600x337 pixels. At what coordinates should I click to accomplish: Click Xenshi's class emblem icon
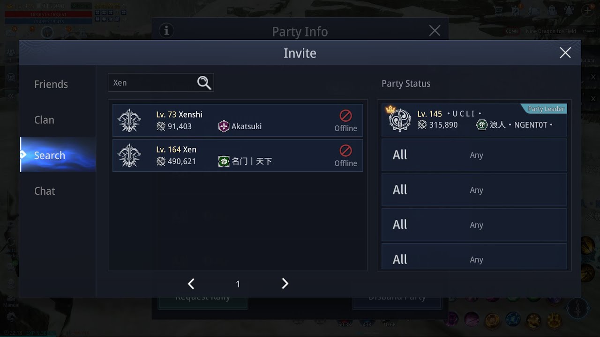coord(129,120)
